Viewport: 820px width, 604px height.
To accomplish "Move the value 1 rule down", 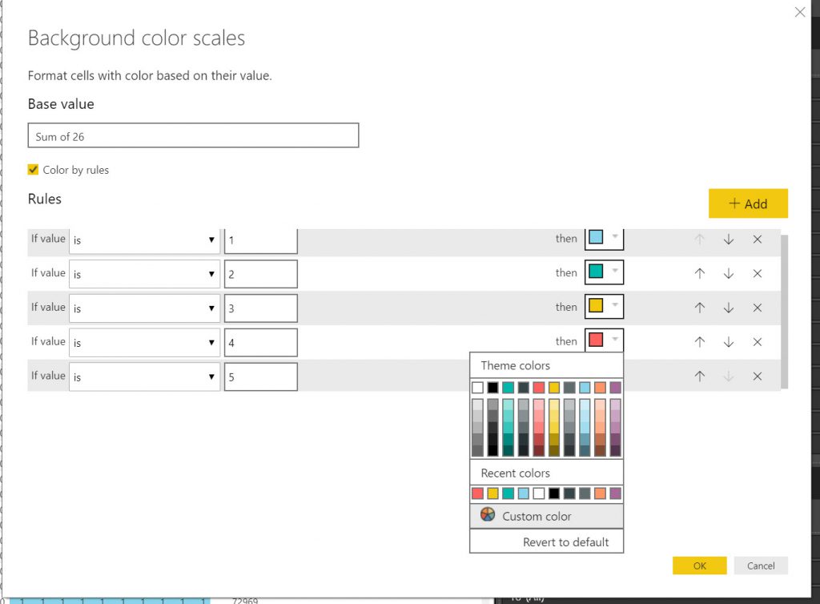I will (x=729, y=240).
